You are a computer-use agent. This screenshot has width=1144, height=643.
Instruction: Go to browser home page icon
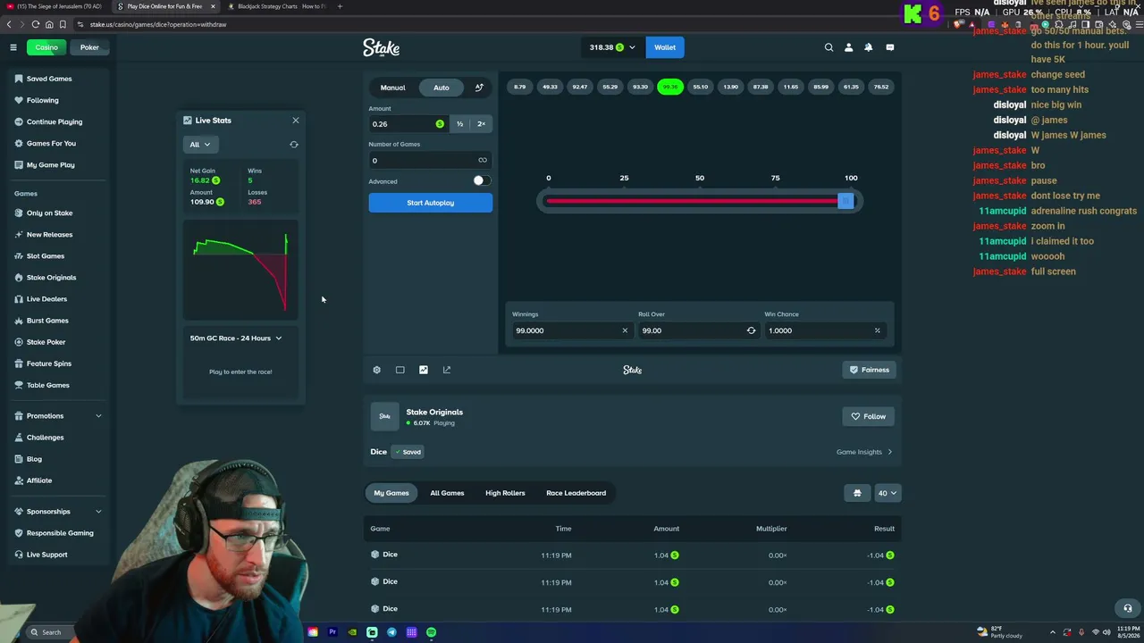49,24
